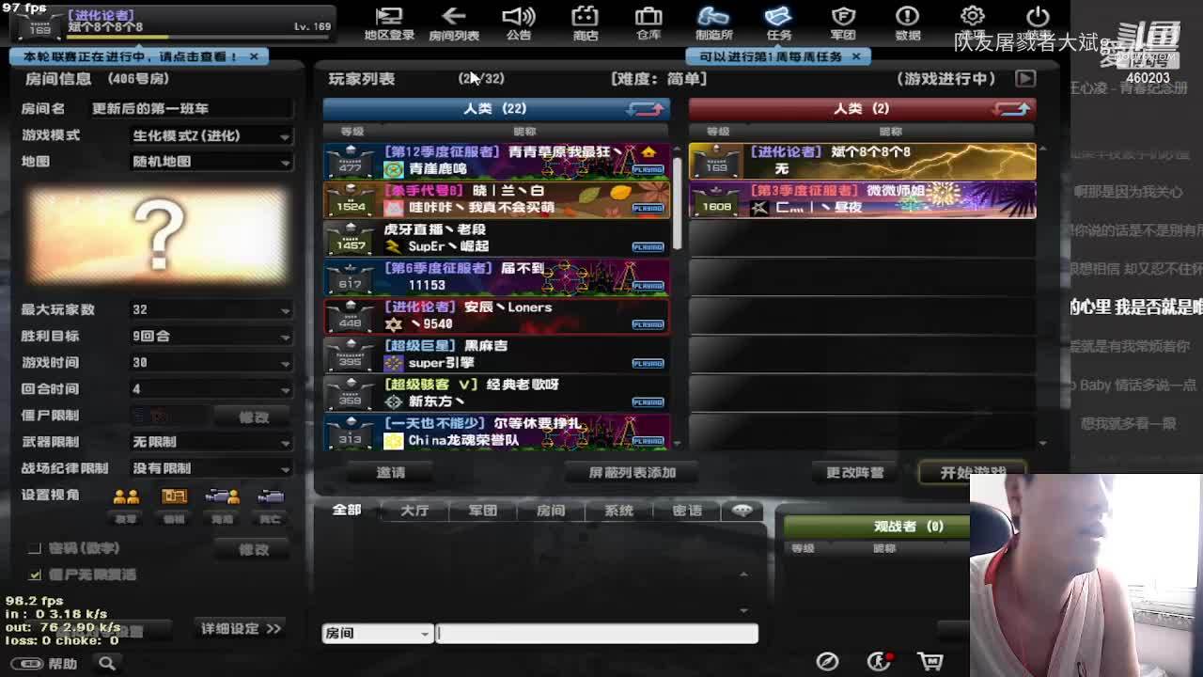Image resolution: width=1203 pixels, height=677 pixels.
Task: Uncheck the 僵尸无限复活 checkbox
Action: [x=35, y=575]
